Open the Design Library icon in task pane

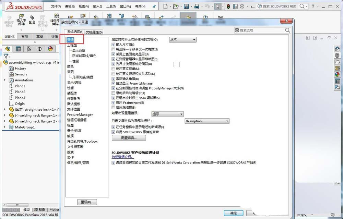[337, 55]
